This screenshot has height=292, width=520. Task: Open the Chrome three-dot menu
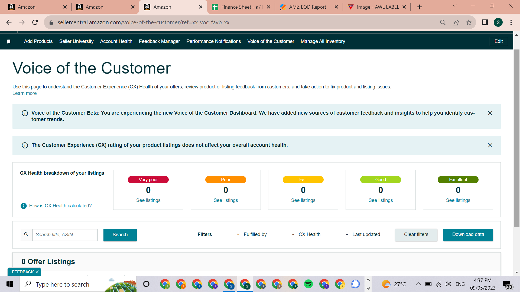(511, 22)
